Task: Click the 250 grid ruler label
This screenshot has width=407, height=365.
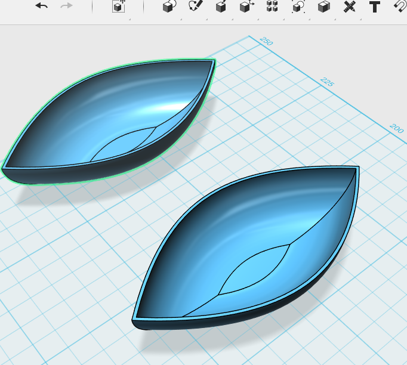Action: (x=266, y=41)
